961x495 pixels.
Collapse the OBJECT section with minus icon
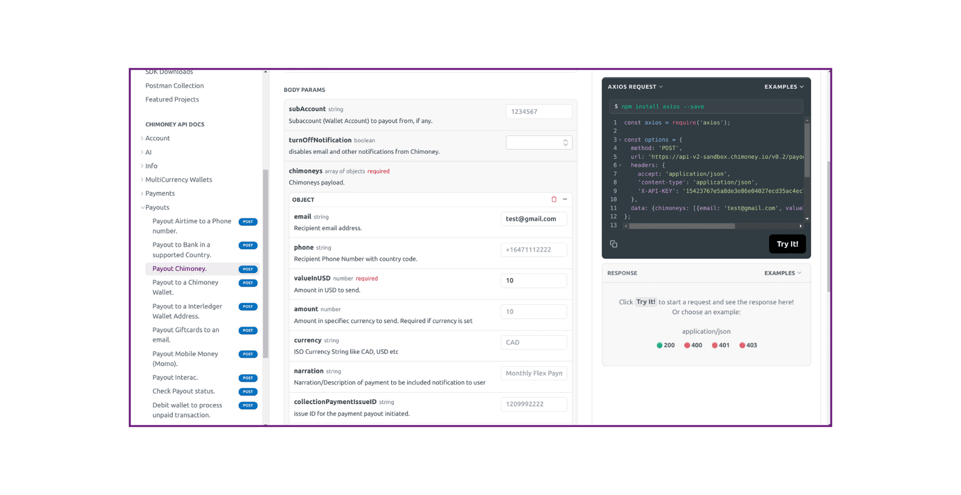click(565, 199)
